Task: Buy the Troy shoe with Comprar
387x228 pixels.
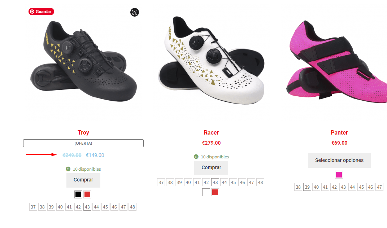Action: coord(83,180)
